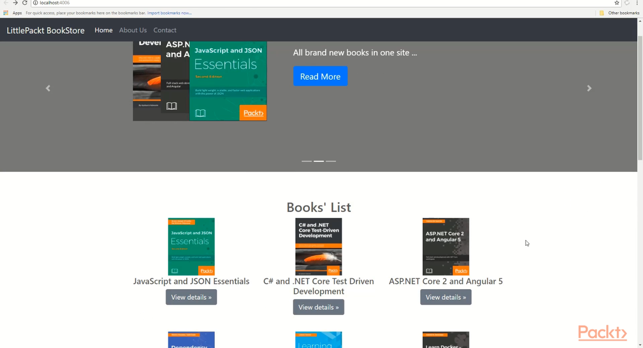Click the "Books' List" heading

(319, 207)
